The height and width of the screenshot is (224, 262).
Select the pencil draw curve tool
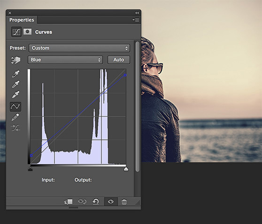tap(15, 117)
